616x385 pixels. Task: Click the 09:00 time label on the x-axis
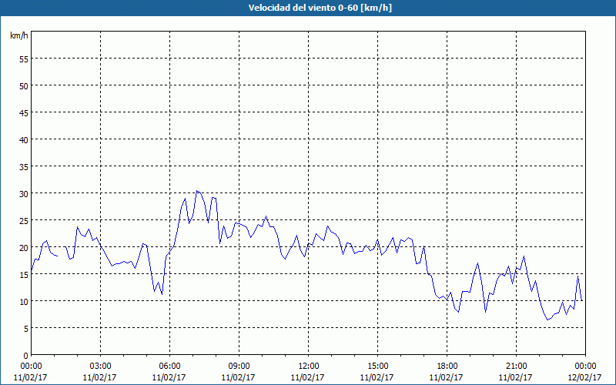coord(239,367)
